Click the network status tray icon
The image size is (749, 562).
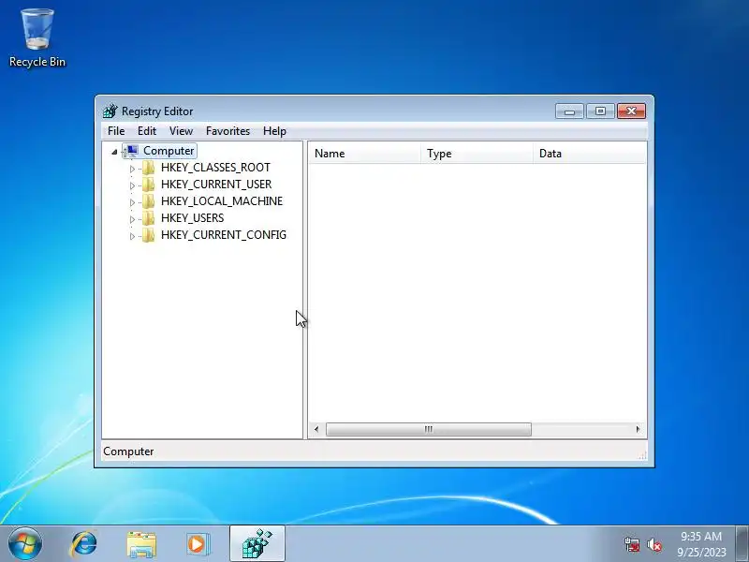(x=632, y=544)
